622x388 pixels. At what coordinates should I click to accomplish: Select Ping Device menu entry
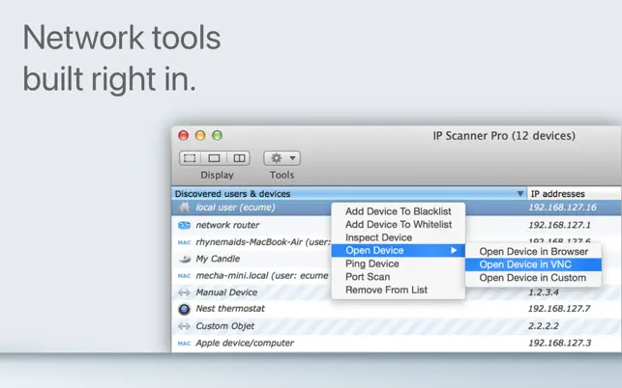399,263
